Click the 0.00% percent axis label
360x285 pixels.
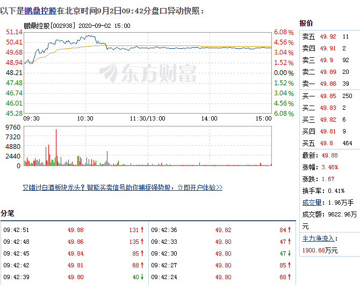click(x=284, y=73)
